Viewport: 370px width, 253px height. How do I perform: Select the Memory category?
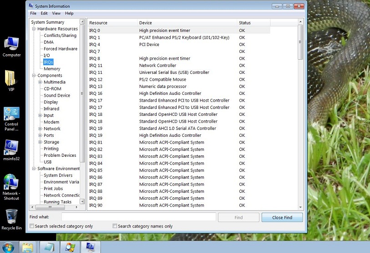pyautogui.click(x=52, y=69)
